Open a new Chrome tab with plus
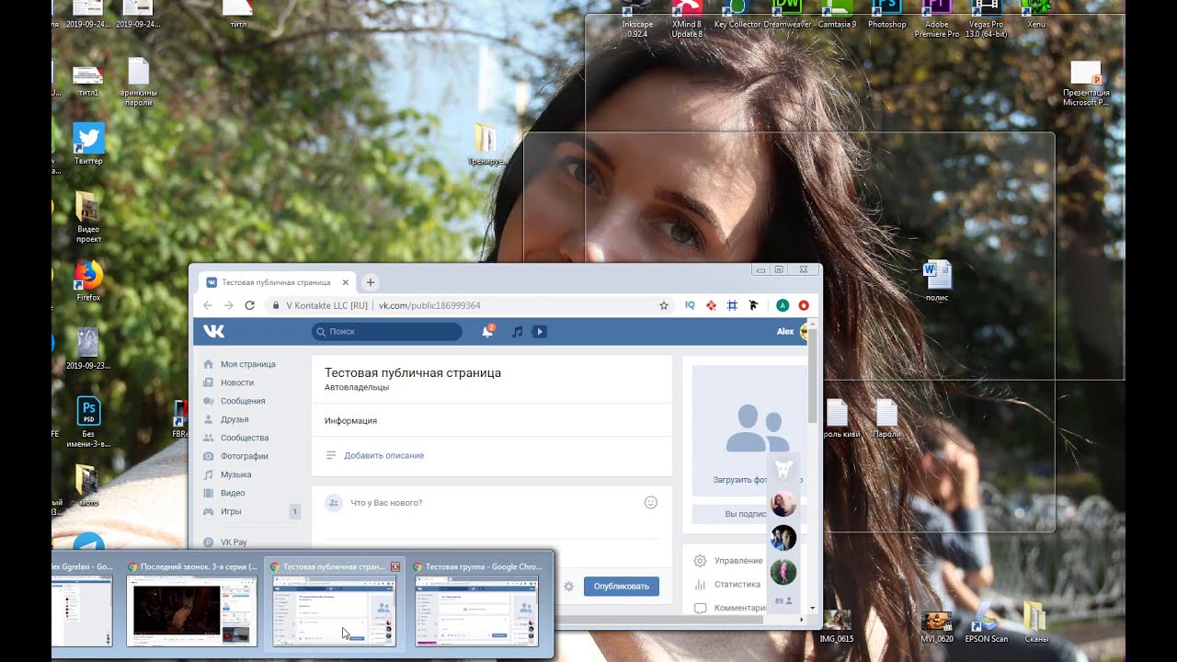The width and height of the screenshot is (1177, 662). point(371,282)
